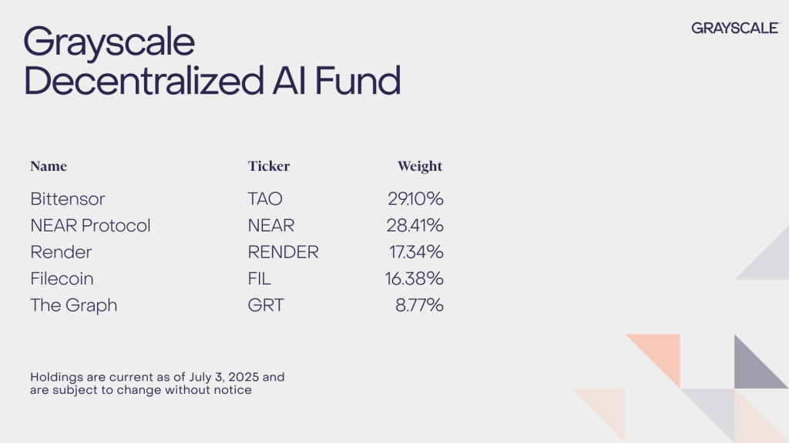789x443 pixels.
Task: Select the Filecoin name entry
Action: tap(62, 278)
